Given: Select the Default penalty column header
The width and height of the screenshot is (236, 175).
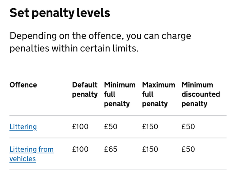Looking at the screenshot, I should tap(85, 89).
